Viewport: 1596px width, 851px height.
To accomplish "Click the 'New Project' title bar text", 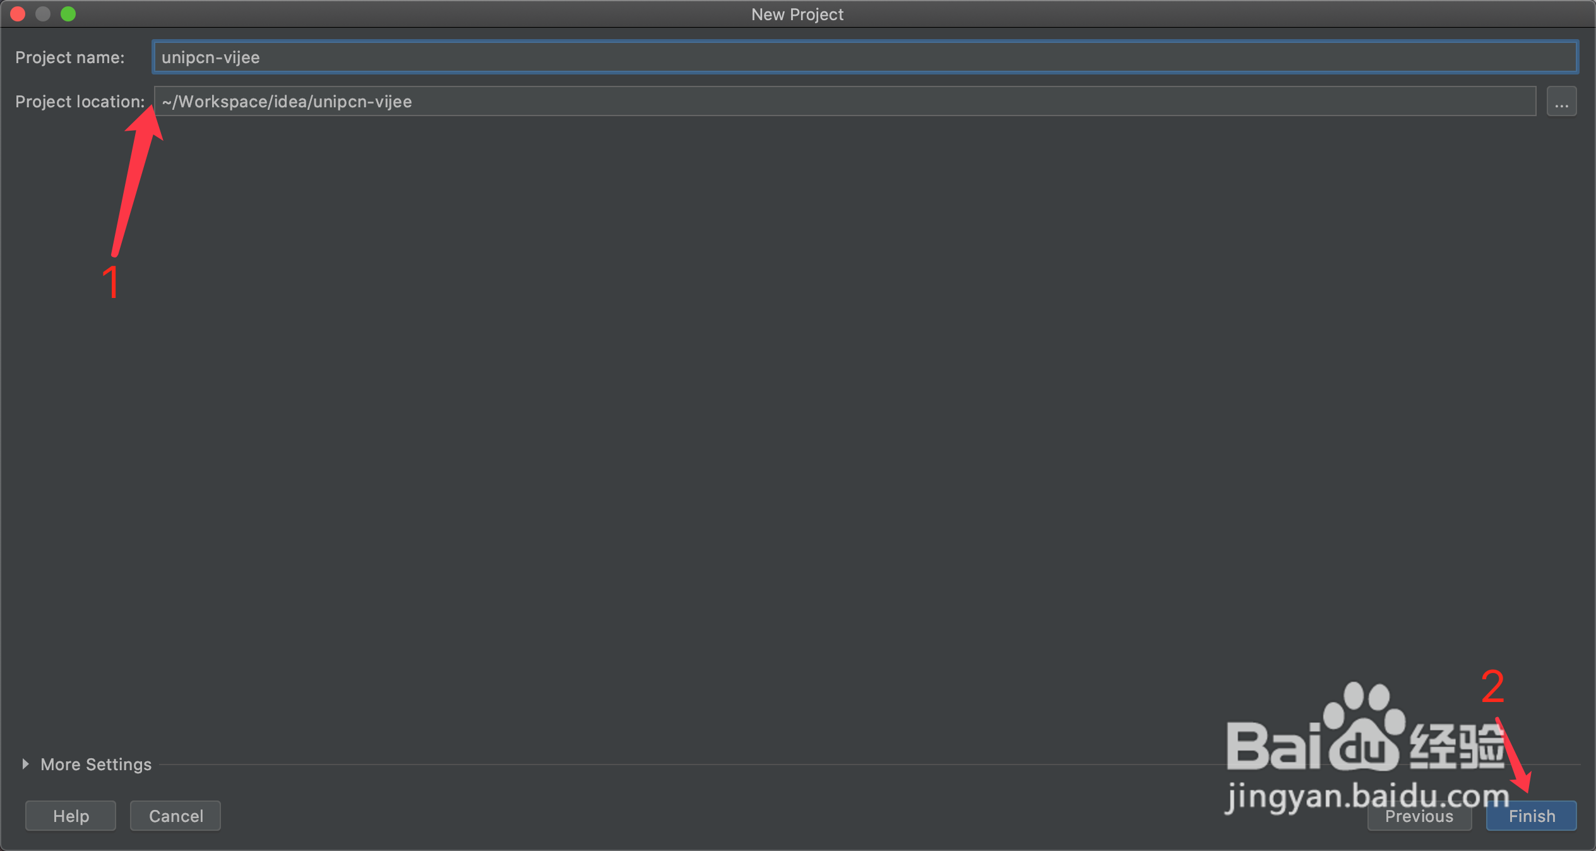I will tap(797, 15).
